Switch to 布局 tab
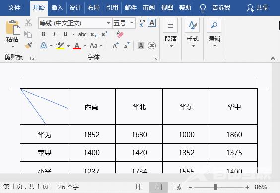The image size is (280, 193). (93, 8)
